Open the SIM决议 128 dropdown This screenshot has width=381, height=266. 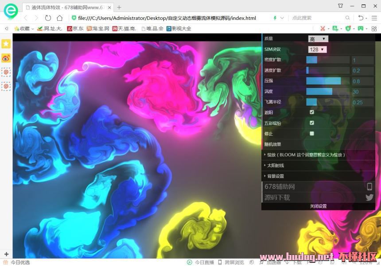(317, 49)
